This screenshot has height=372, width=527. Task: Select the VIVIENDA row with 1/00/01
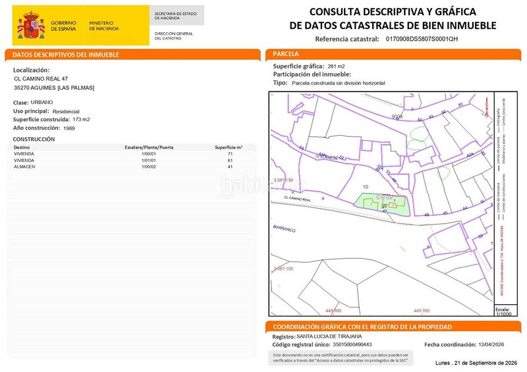131,154
